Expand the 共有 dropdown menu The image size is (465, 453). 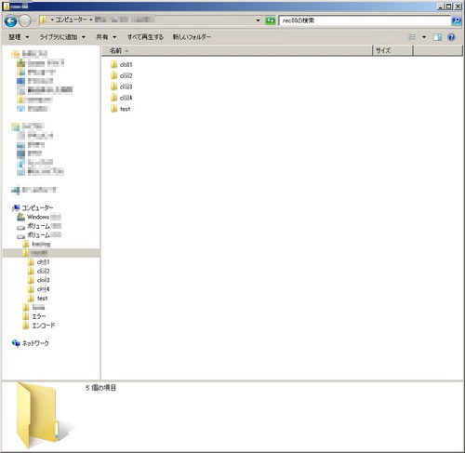coord(106,37)
